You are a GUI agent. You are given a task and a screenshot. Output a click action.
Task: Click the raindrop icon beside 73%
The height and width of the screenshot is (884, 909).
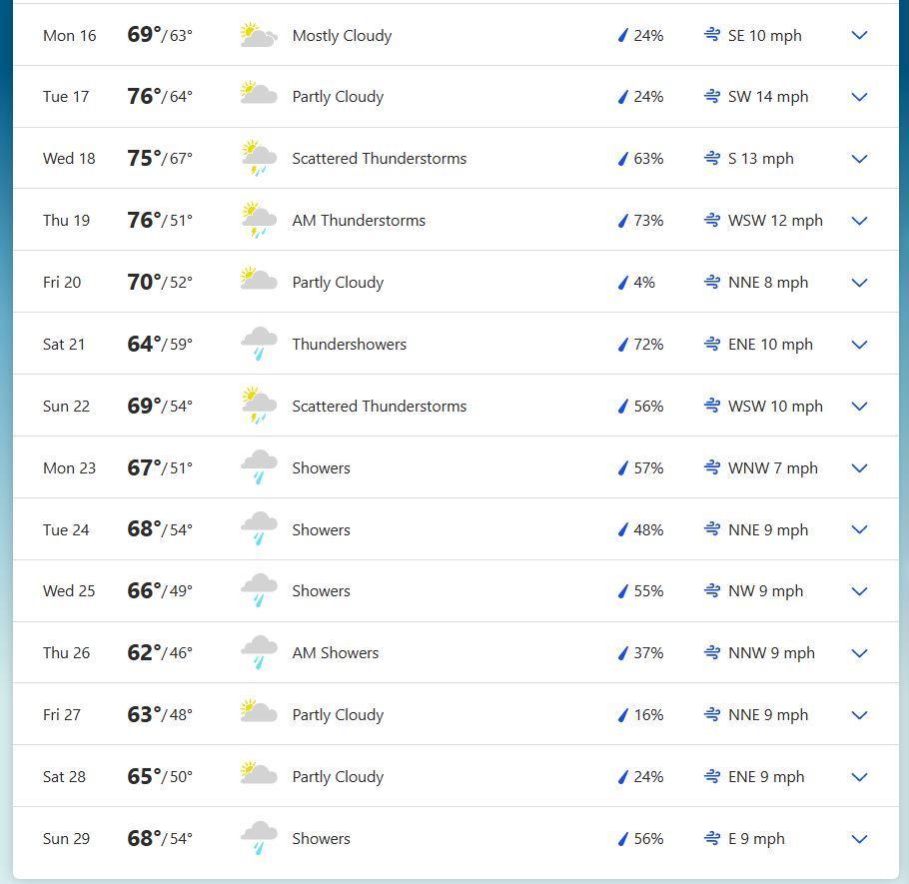(622, 221)
